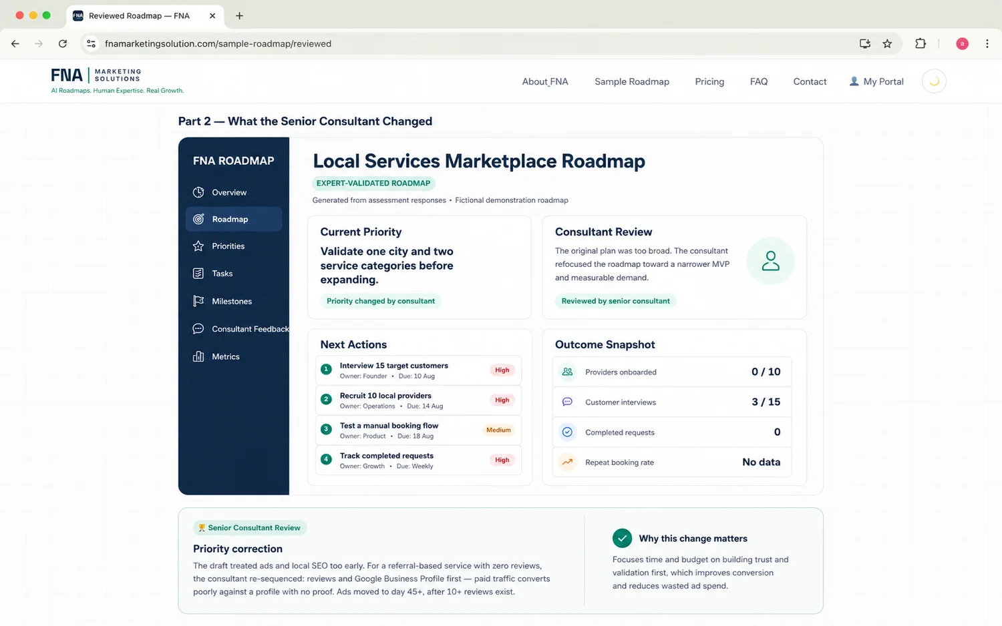This screenshot has height=626, width=1002.
Task: Click the Recruit 10 local providers action
Action: tap(418, 400)
